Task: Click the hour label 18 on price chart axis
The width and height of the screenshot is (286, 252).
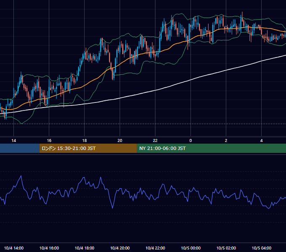Action: point(85,141)
